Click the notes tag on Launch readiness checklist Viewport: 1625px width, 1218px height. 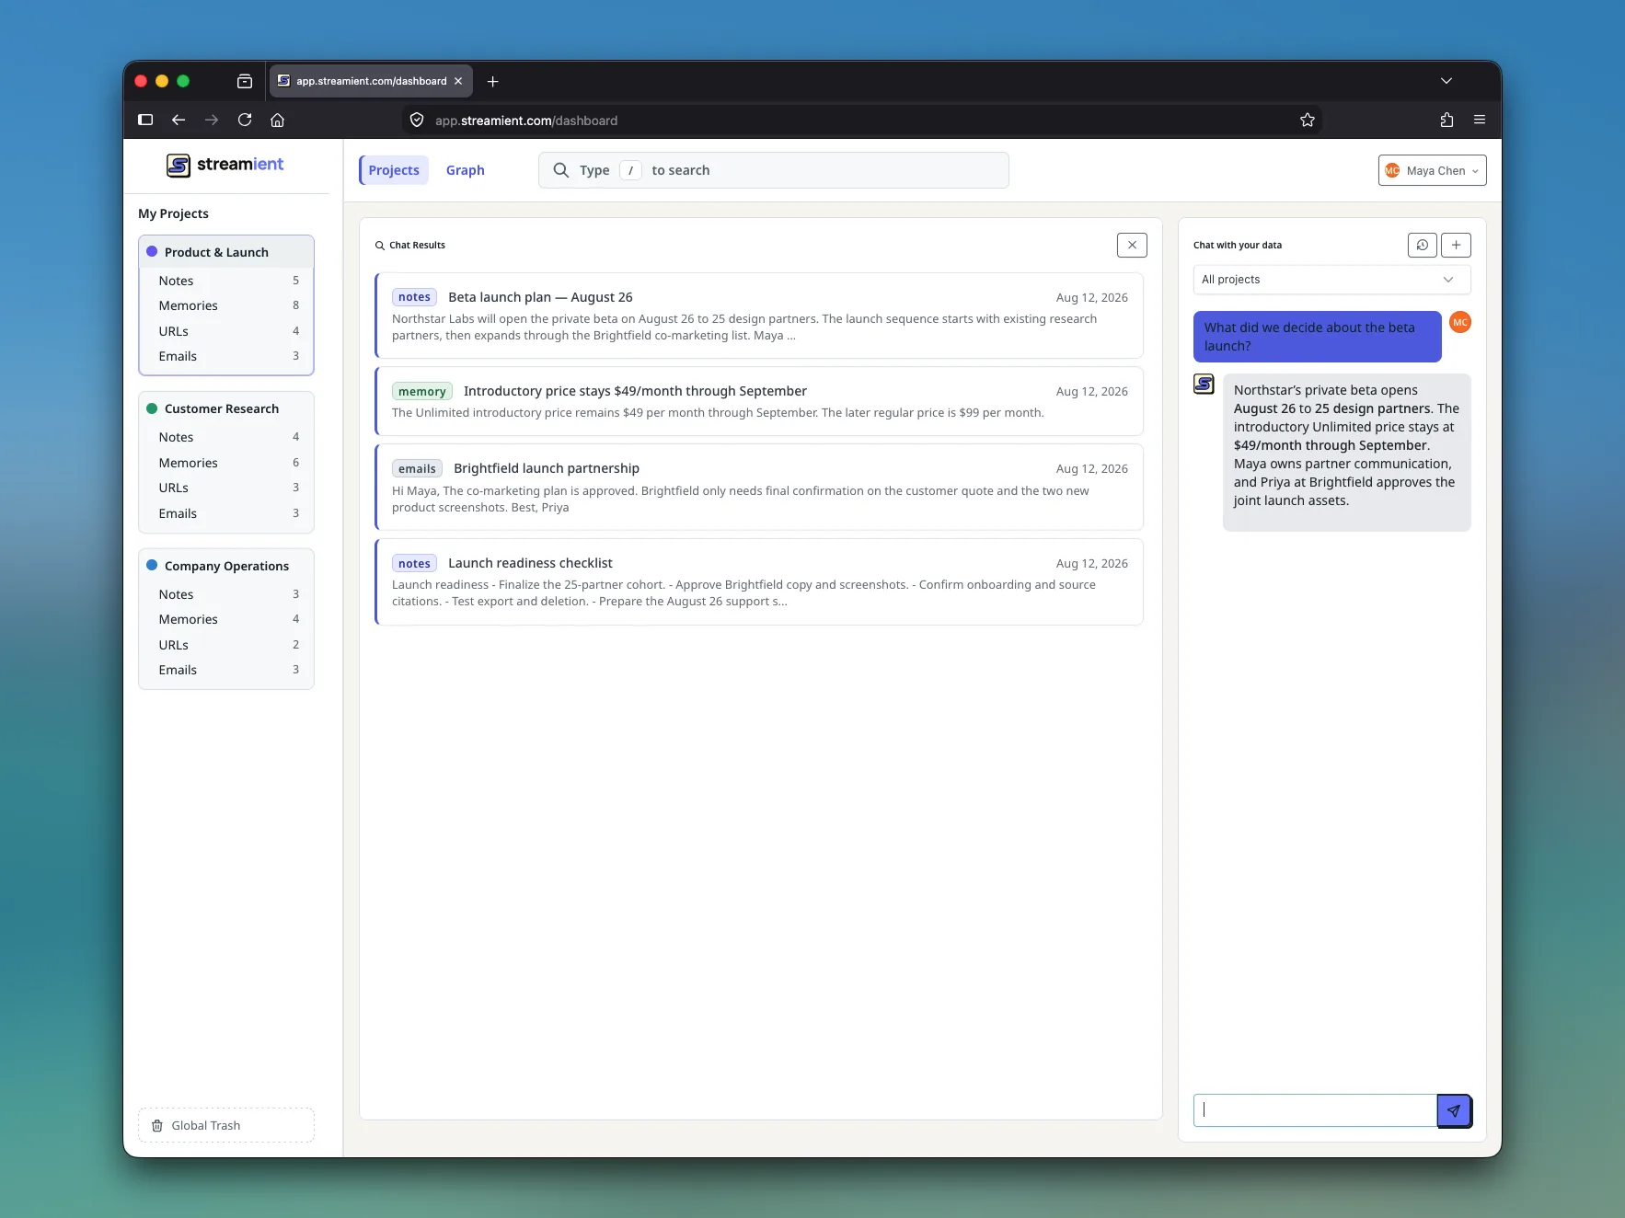tap(414, 563)
